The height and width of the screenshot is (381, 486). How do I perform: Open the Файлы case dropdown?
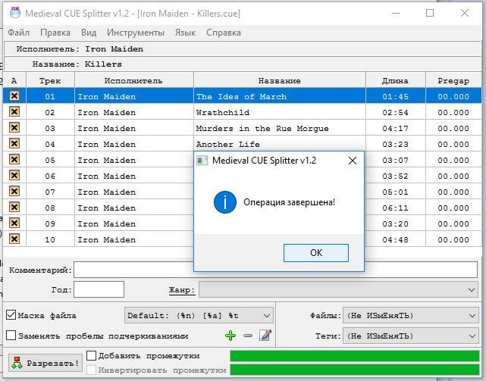[410, 316]
